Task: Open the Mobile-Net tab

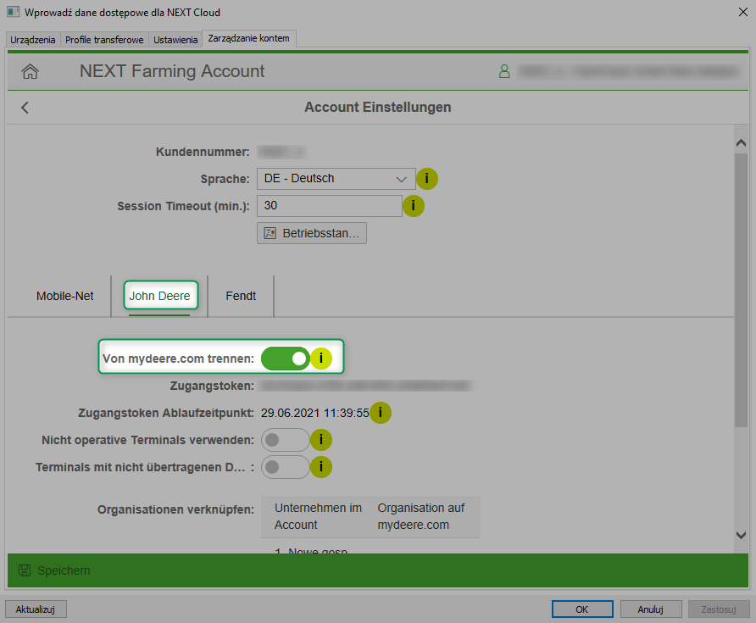Action: 64,296
